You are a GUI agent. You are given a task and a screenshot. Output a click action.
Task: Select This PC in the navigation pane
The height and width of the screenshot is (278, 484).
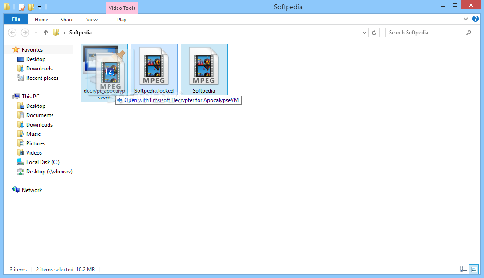click(x=31, y=96)
